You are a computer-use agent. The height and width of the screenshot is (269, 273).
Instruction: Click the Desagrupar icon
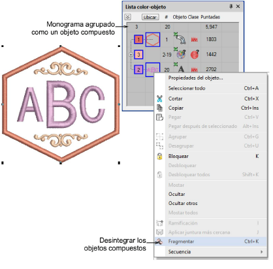point(159,146)
